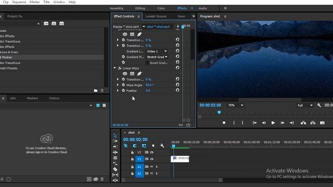333x187 pixels.
Task: Click Mark In button in Program monitor
Action: pos(234,123)
